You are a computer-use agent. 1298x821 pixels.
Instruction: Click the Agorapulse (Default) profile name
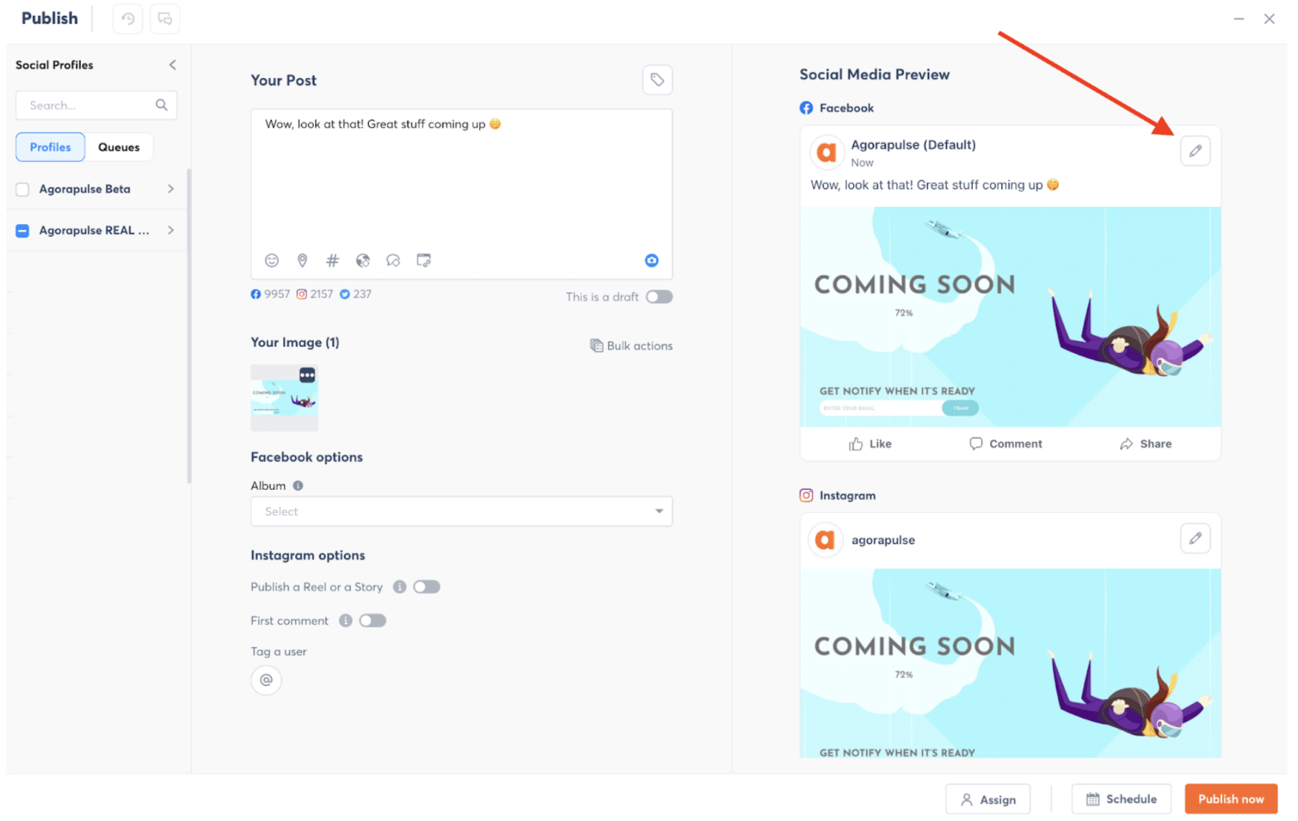(913, 145)
